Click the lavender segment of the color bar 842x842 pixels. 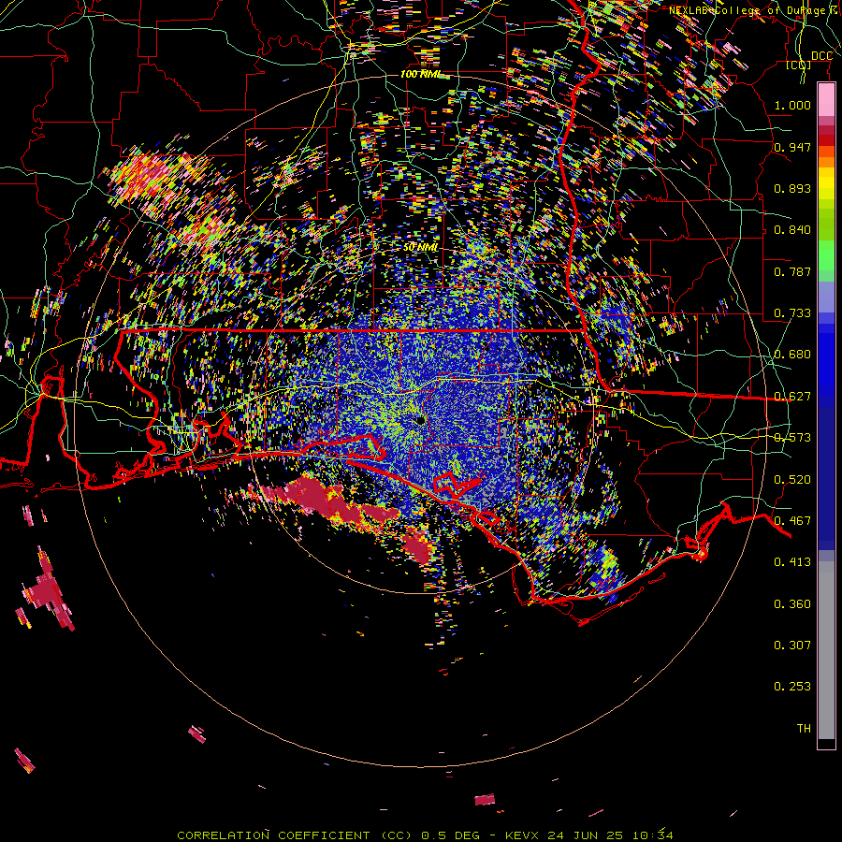[x=826, y=298]
